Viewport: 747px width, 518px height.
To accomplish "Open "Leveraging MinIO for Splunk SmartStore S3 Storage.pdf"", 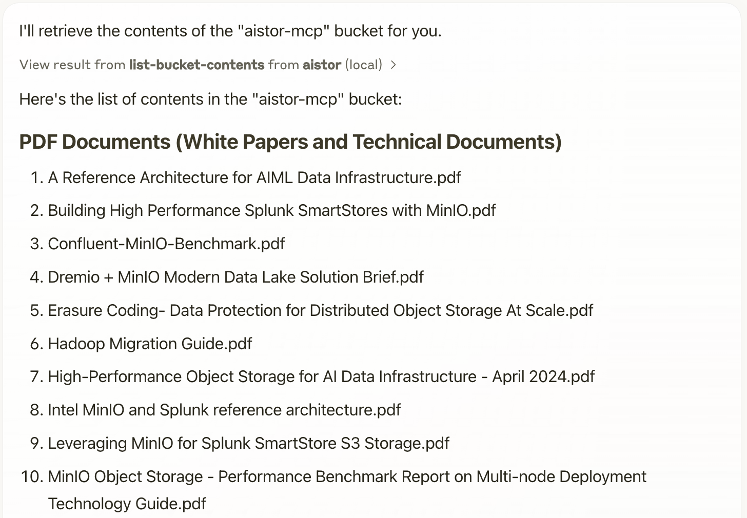I will point(248,443).
